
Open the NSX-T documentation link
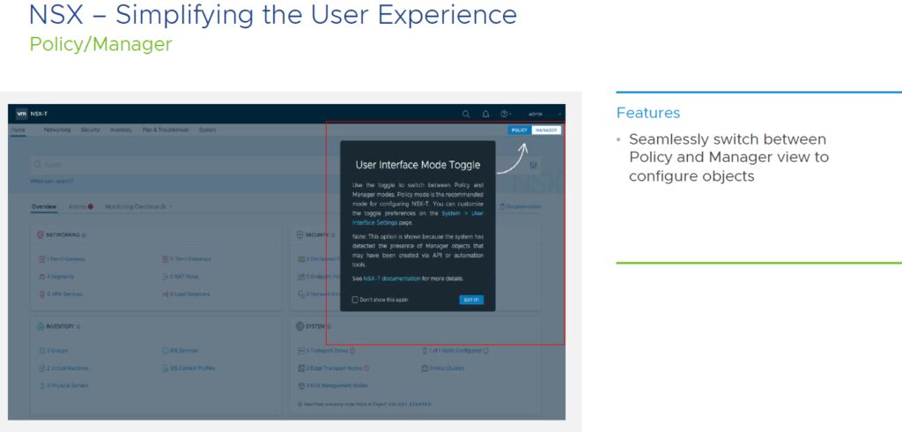coord(392,279)
